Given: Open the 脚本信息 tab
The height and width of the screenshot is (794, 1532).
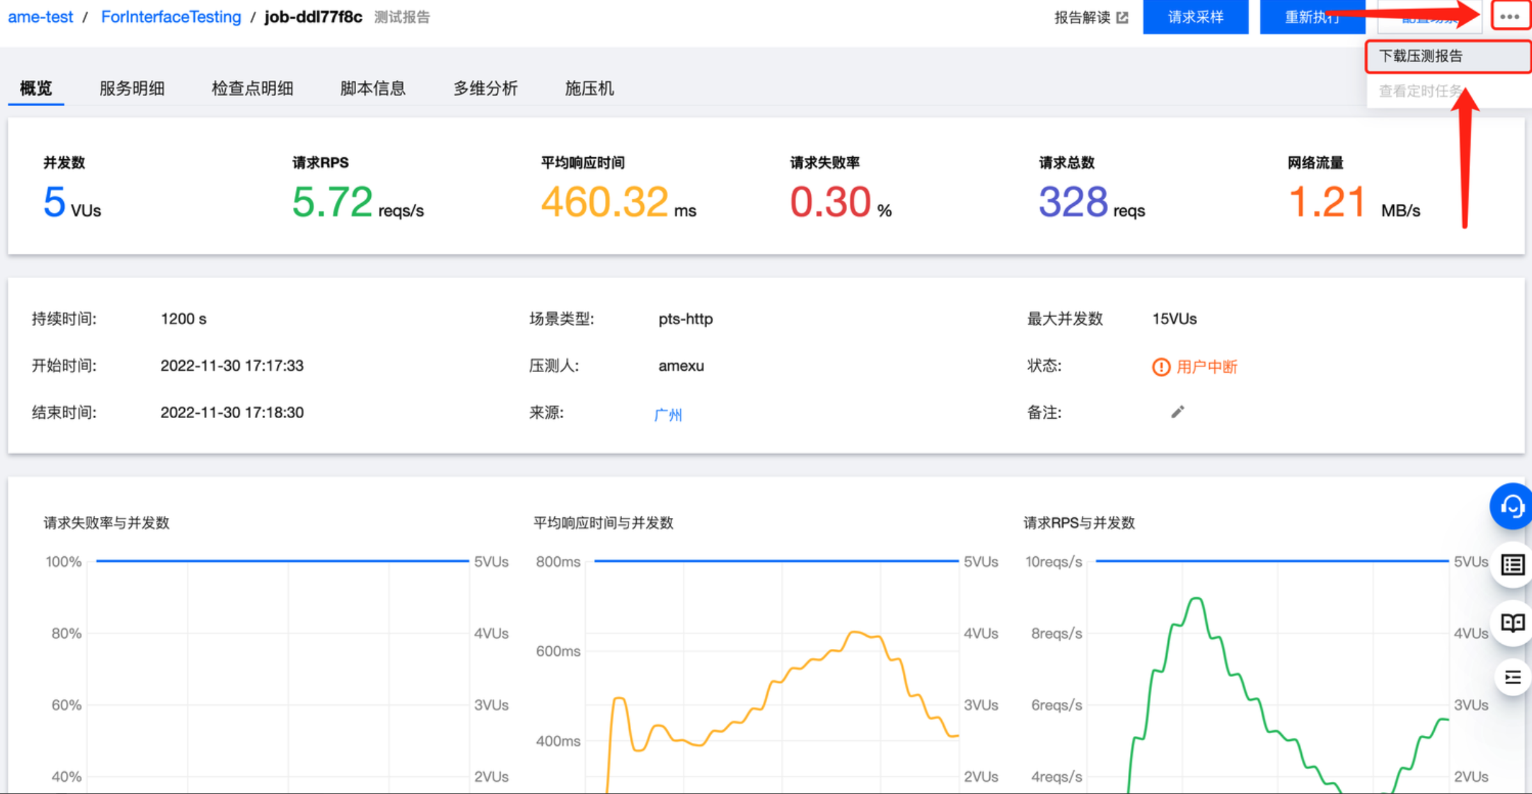Looking at the screenshot, I should click(x=372, y=88).
